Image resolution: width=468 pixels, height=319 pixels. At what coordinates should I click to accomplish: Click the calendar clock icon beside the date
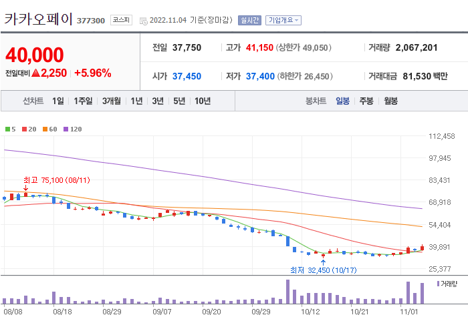[144, 21]
